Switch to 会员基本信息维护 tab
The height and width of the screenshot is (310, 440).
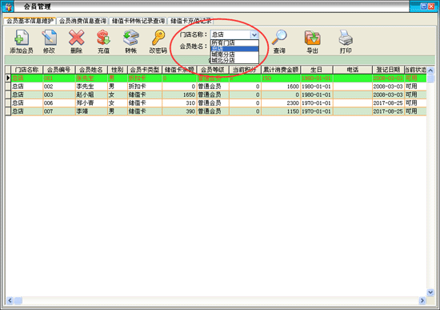30,21
